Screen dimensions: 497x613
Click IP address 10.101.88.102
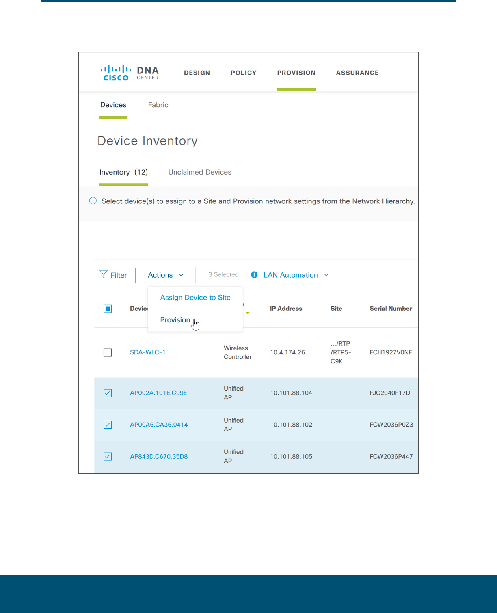(x=291, y=425)
